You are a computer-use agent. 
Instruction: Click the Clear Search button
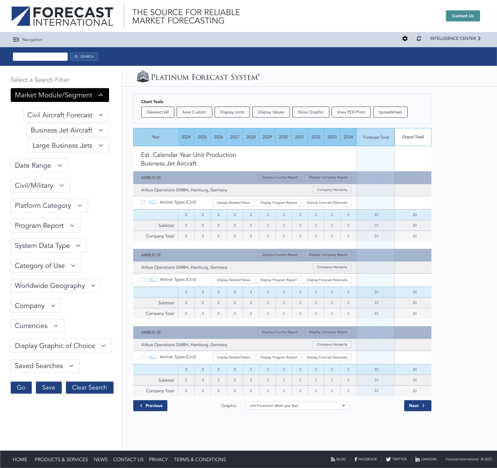(90, 388)
